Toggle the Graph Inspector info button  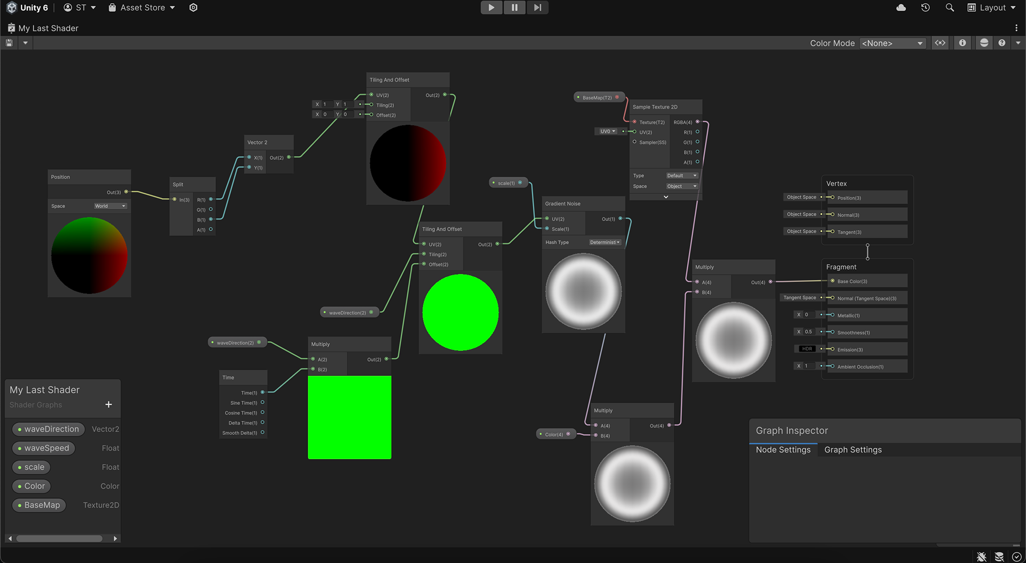point(962,43)
